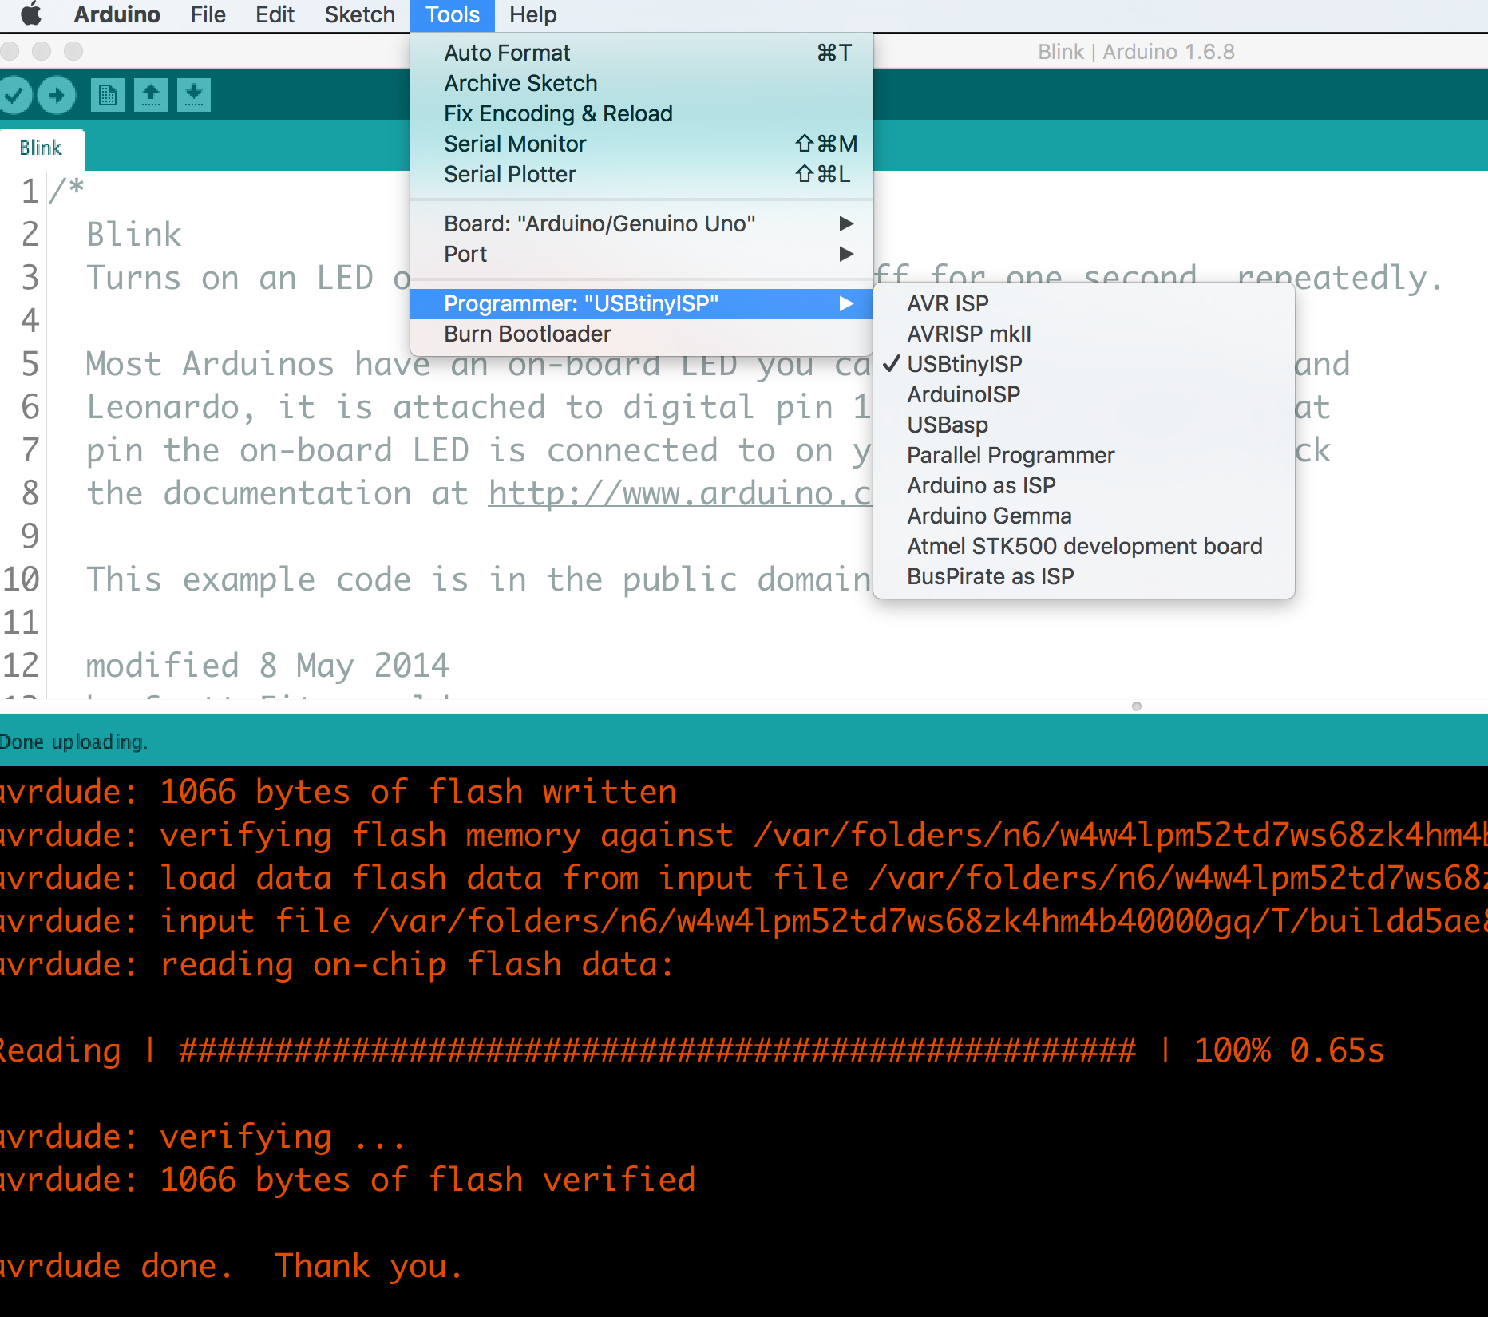Select Arduino Gemma programmer
The image size is (1488, 1317).
pos(1083,516)
